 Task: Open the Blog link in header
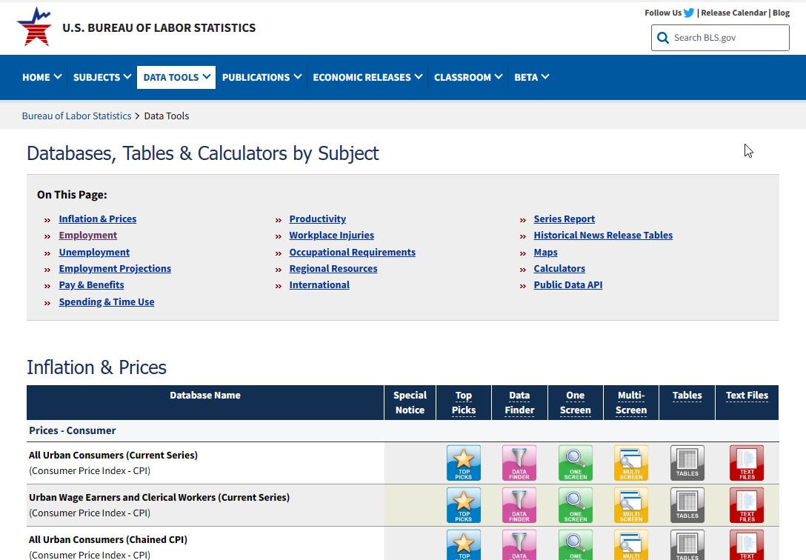(x=781, y=13)
